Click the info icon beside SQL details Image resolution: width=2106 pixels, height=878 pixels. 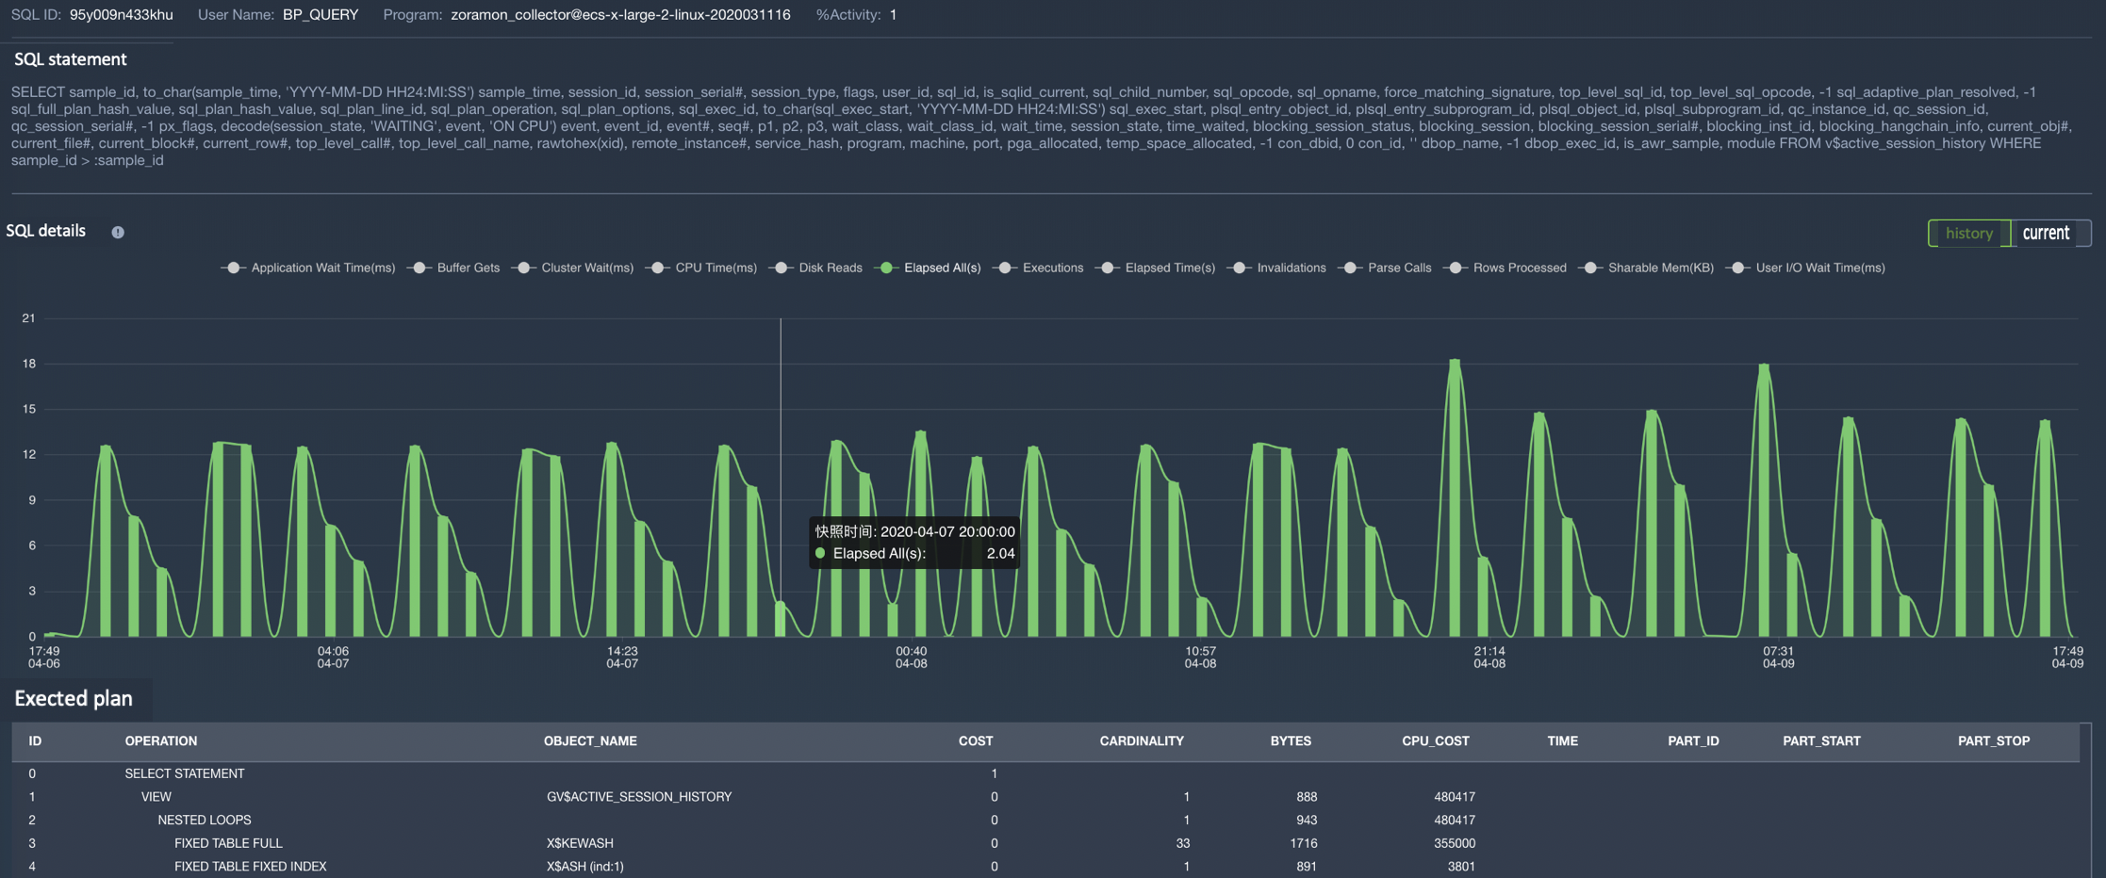click(x=118, y=232)
